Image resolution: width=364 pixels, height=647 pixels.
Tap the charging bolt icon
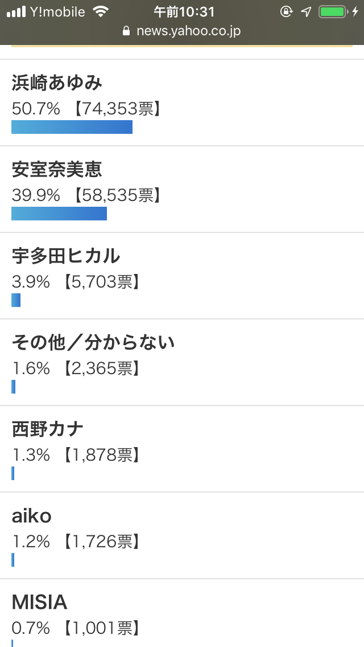coord(355,11)
